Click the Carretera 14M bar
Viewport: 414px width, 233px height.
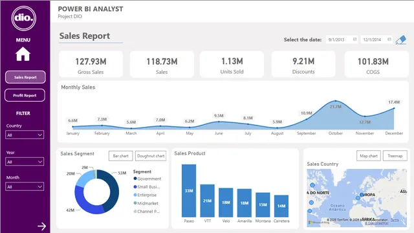pos(281,206)
